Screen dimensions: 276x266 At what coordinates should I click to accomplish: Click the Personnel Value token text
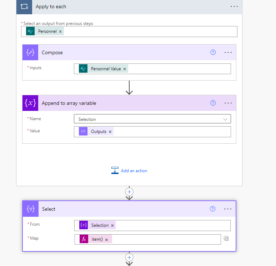click(x=106, y=69)
